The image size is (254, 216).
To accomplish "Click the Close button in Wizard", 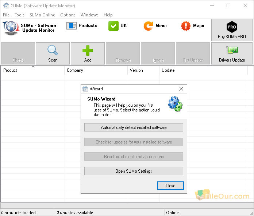I will (170, 186).
